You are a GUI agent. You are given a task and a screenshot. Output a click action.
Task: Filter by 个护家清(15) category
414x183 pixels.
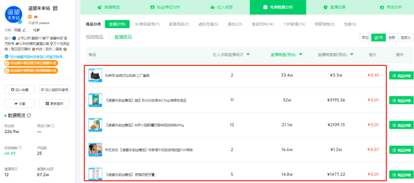(x=294, y=24)
